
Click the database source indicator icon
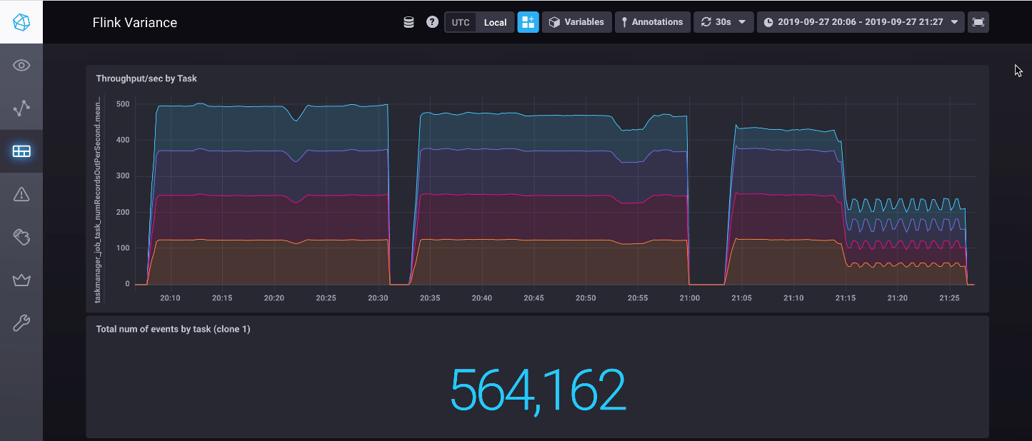pos(409,22)
